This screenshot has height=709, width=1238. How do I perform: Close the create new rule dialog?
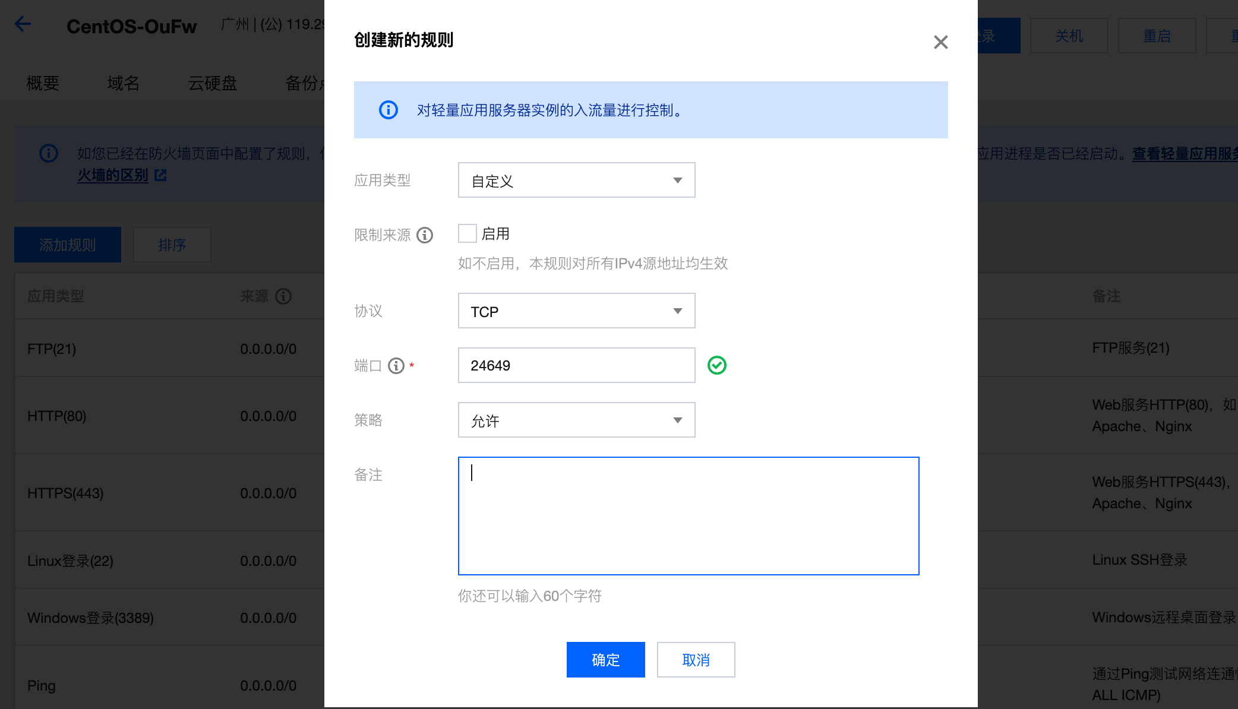point(940,42)
